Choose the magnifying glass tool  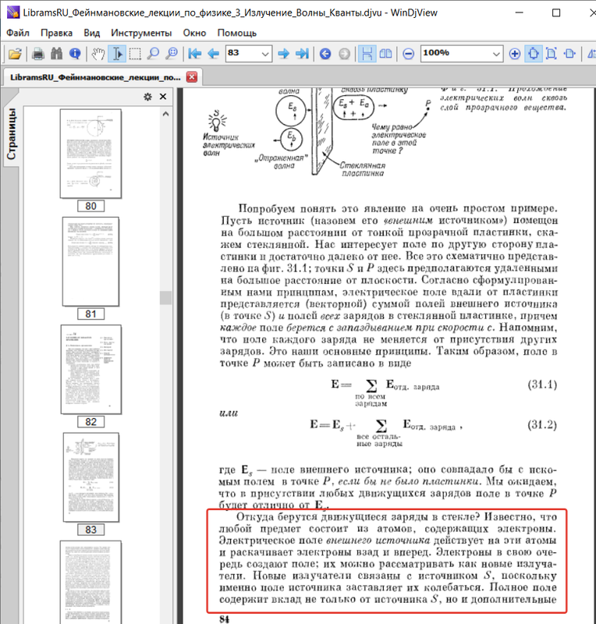[x=153, y=54]
